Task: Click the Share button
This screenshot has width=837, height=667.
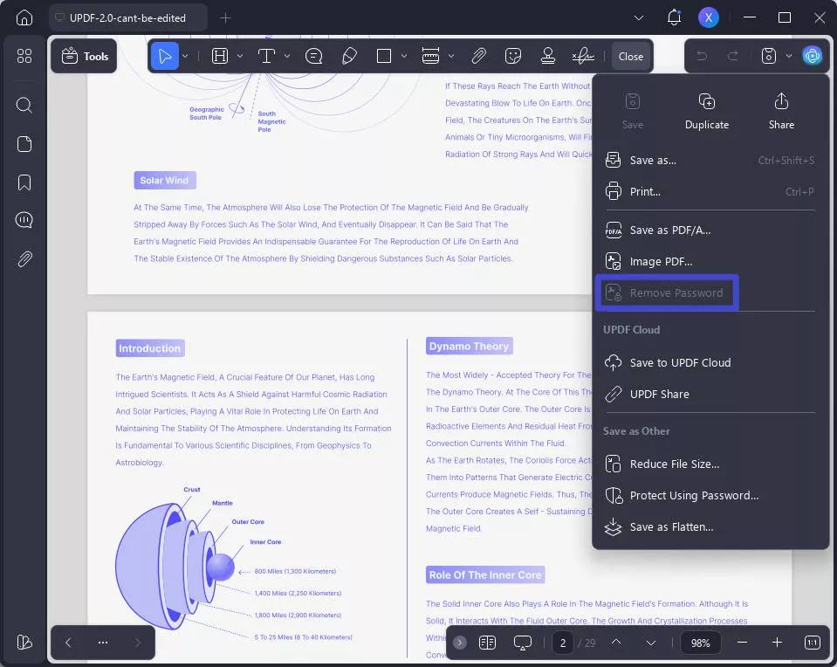Action: (781, 112)
